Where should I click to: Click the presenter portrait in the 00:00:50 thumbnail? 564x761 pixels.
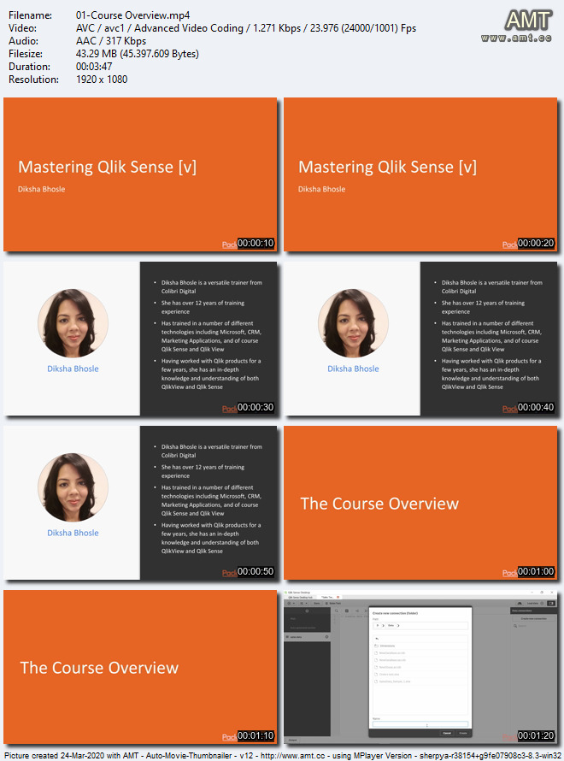pos(73,487)
